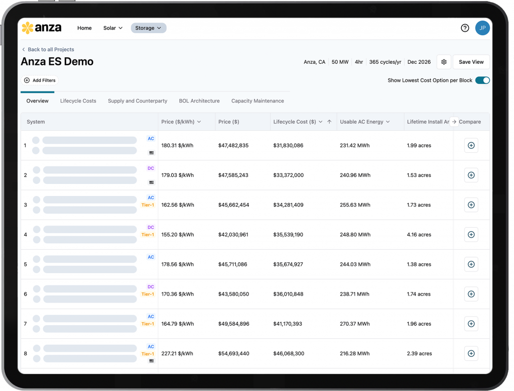
Task: Click the table scroll-right arrow icon
Action: click(454, 122)
